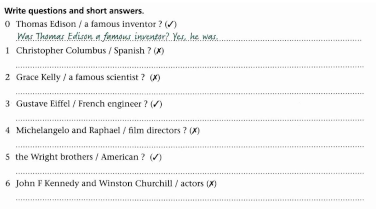The height and width of the screenshot is (211, 376).
Task: Click the answer line under Kennedy and Churchill
Action: (x=188, y=199)
